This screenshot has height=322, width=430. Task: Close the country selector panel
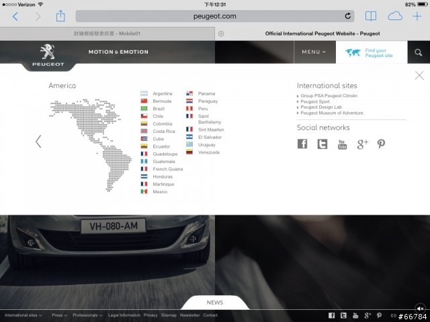[x=419, y=75]
